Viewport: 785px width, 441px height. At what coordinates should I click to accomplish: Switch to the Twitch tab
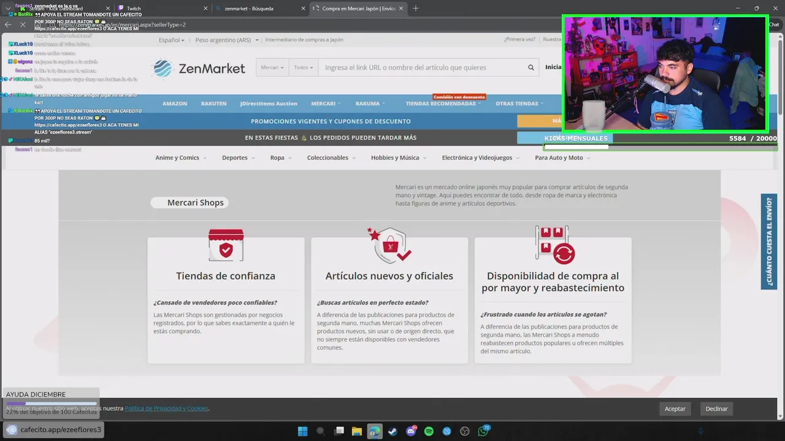pyautogui.click(x=163, y=9)
